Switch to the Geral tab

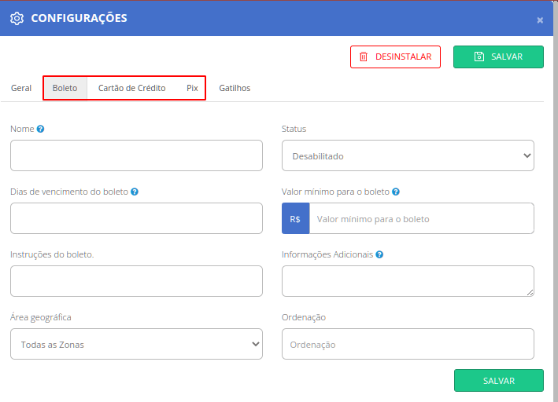tap(21, 88)
